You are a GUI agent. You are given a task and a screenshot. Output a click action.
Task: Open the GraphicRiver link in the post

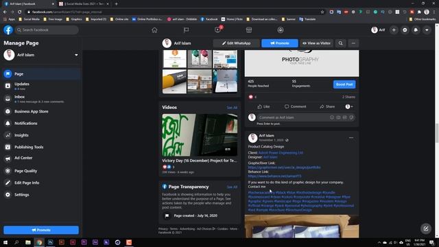[x=284, y=167]
